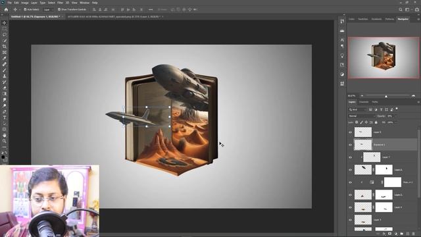Screen dimensions: 421x237
Task: Open the File menu
Action: (9, 3)
